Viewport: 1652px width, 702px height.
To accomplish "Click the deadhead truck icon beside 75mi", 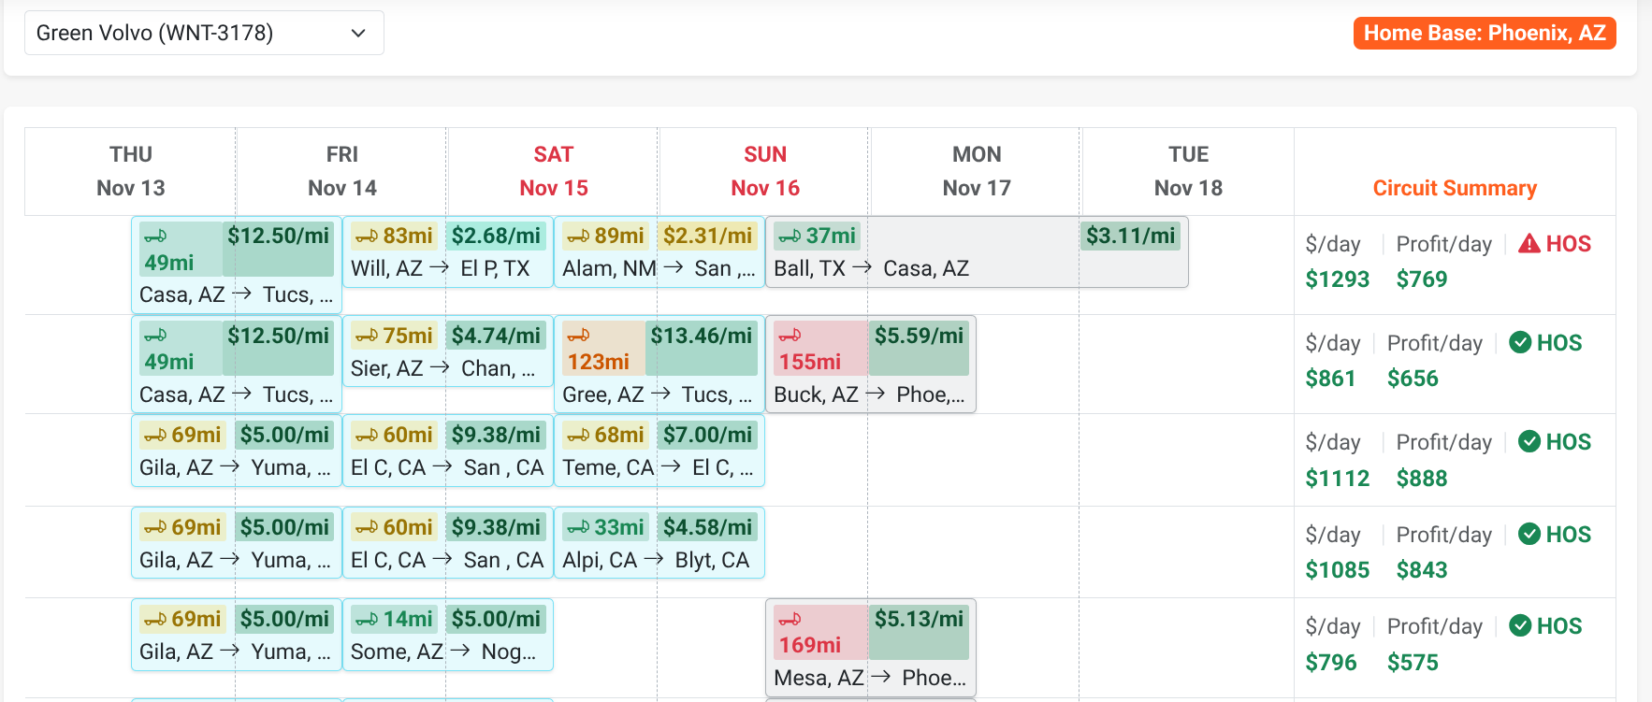I will [368, 336].
